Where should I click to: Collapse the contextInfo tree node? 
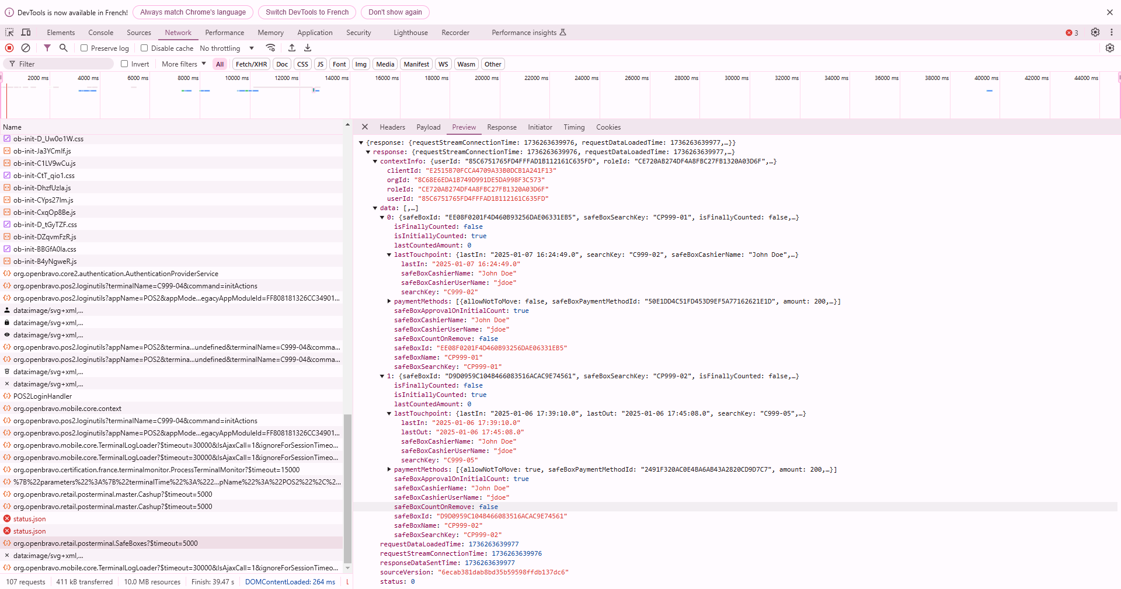tap(375, 162)
